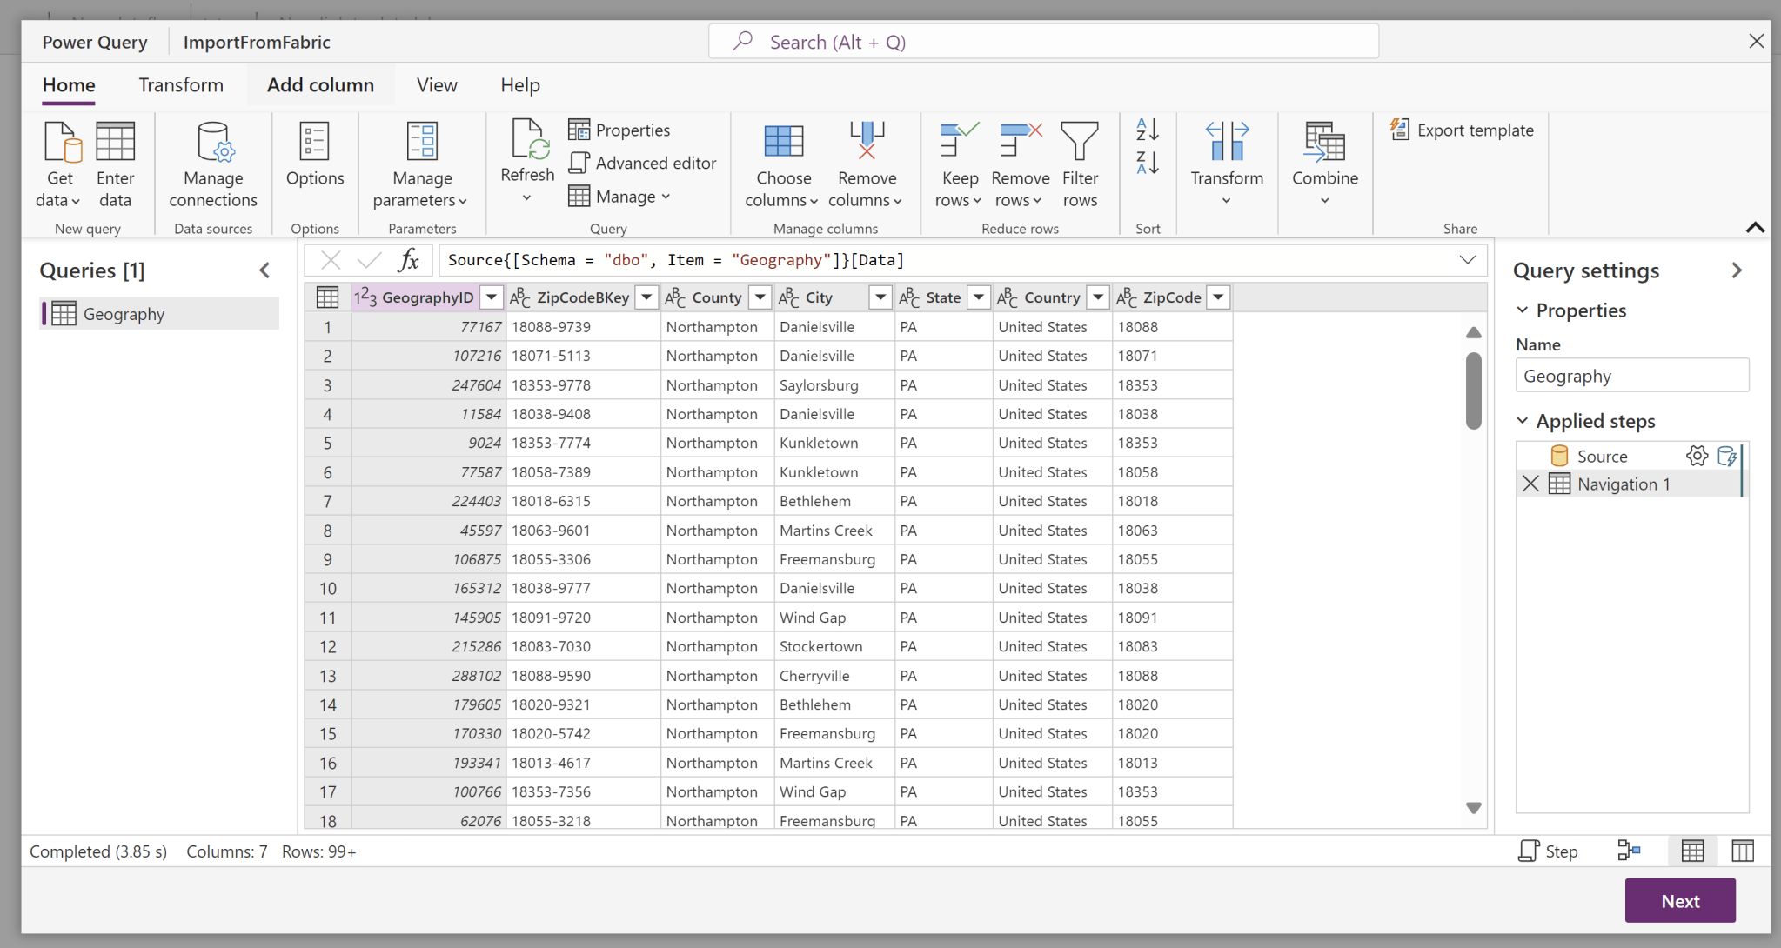Open the Combine tool
The width and height of the screenshot is (1781, 948).
1323,165
